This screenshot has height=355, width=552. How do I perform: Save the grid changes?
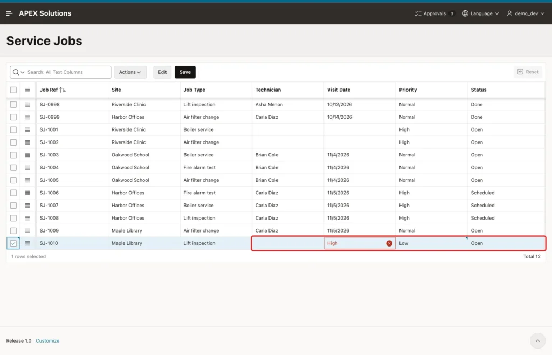(185, 72)
